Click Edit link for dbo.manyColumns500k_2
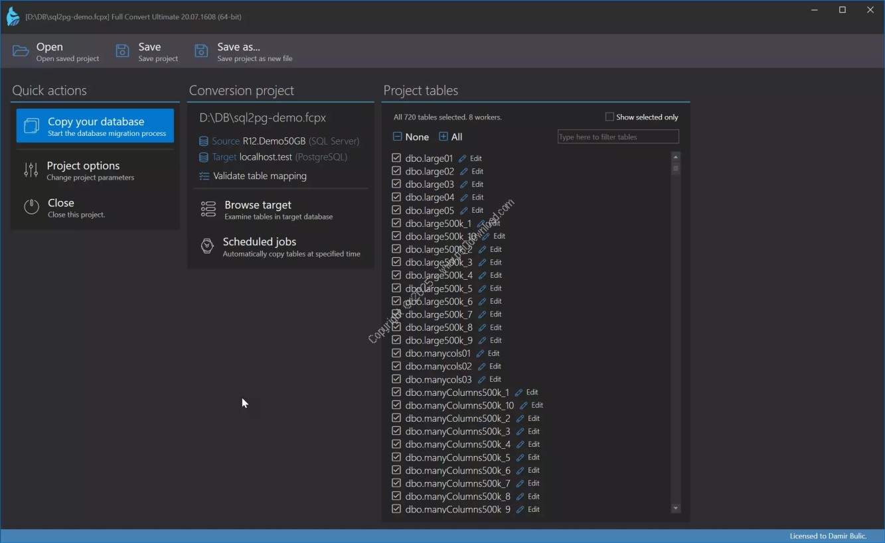885x543 pixels. (x=534, y=418)
